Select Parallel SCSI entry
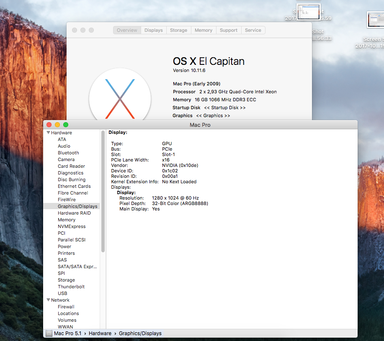Viewport: 384px width, 341px height. coord(72,240)
